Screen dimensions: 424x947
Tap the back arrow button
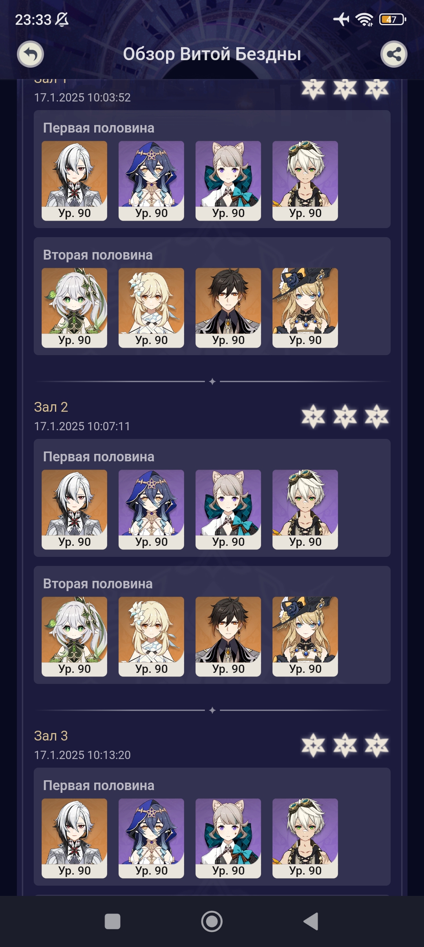click(x=30, y=54)
